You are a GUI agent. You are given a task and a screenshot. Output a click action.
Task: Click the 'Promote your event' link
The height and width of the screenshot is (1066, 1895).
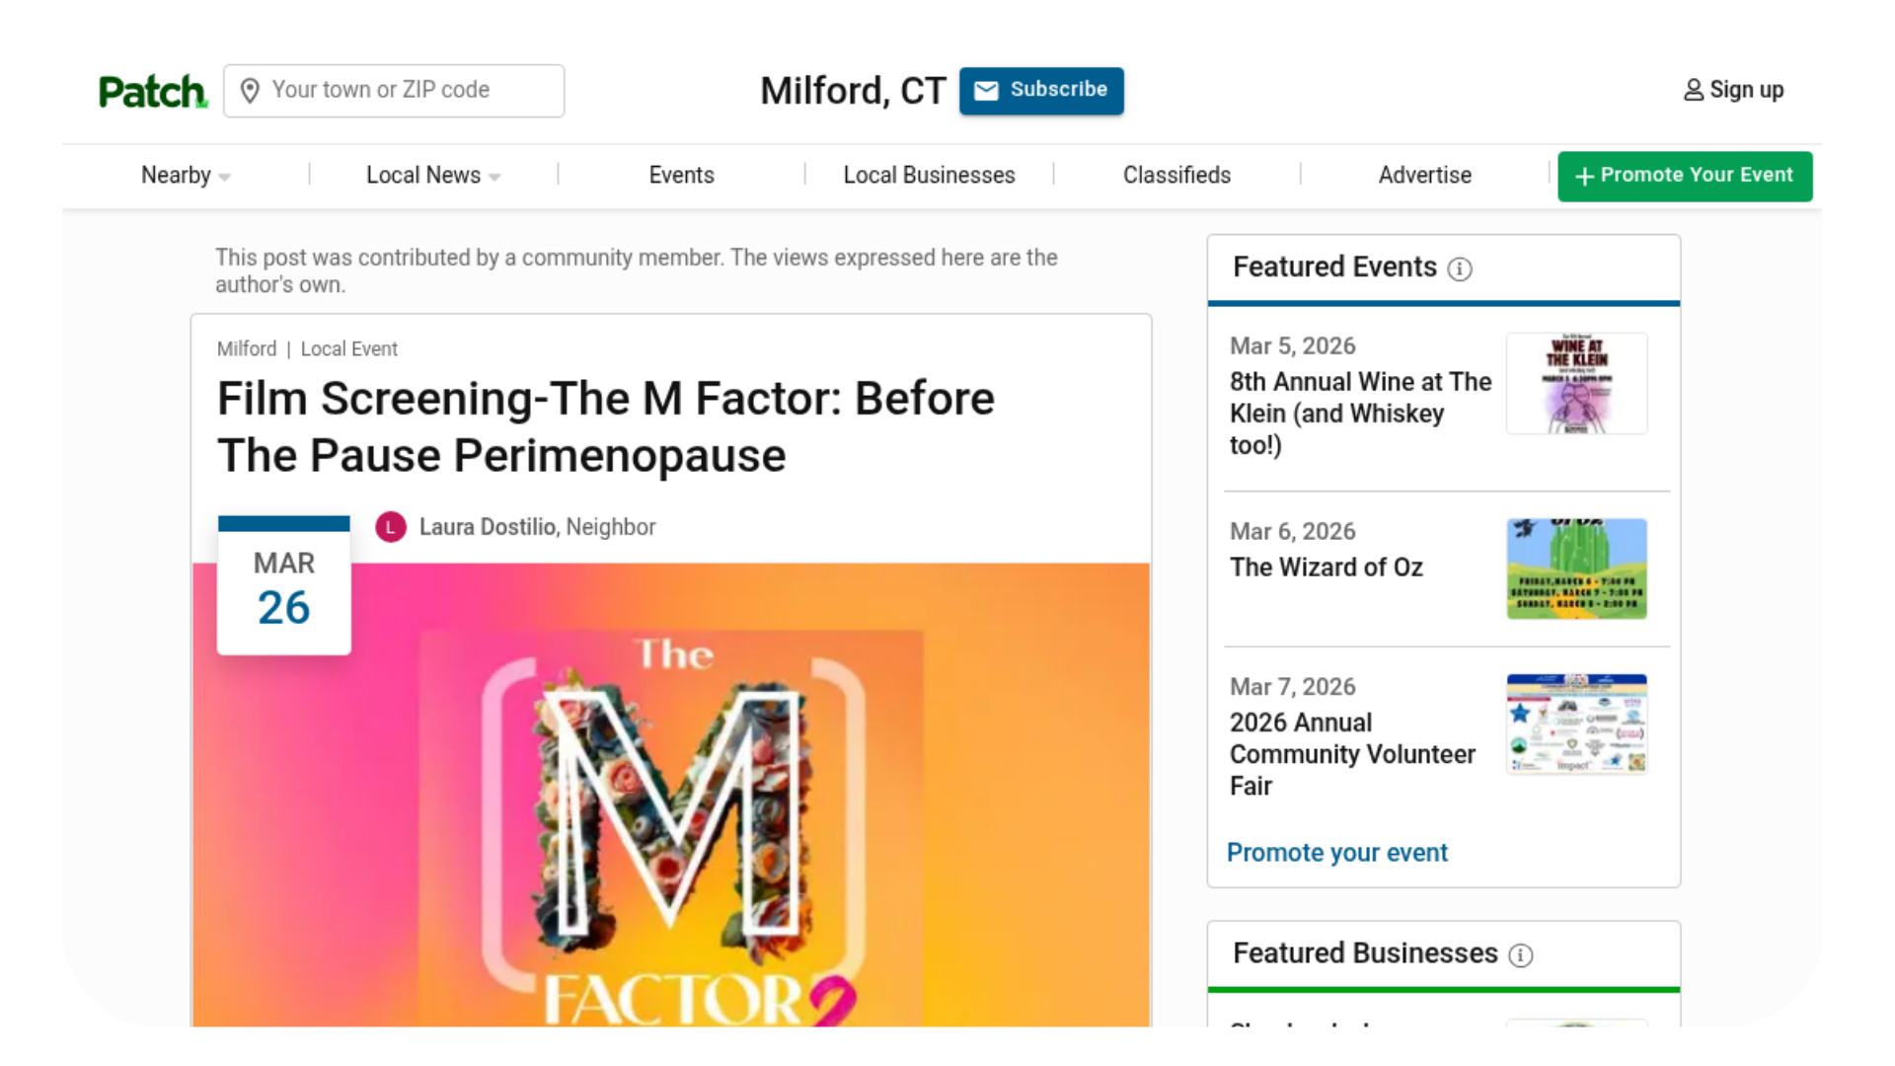point(1336,853)
